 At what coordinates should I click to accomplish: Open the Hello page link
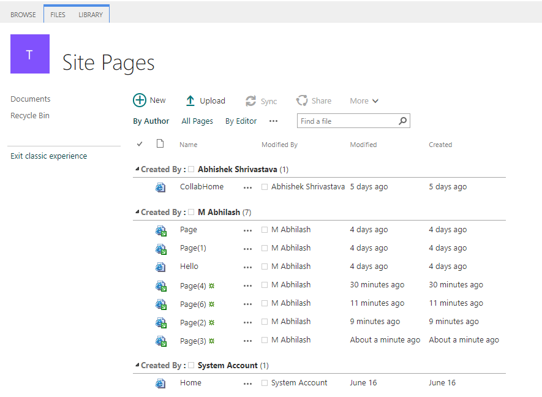(x=189, y=267)
